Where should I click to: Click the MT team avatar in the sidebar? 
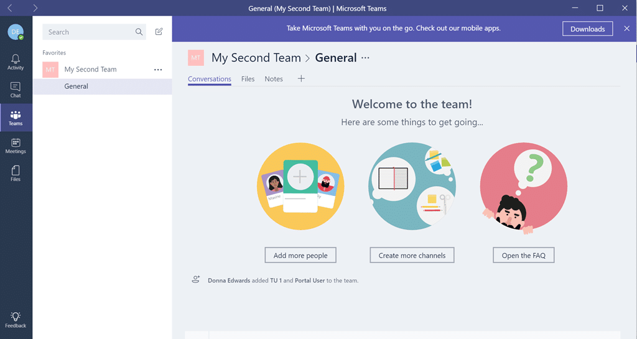[x=50, y=70]
